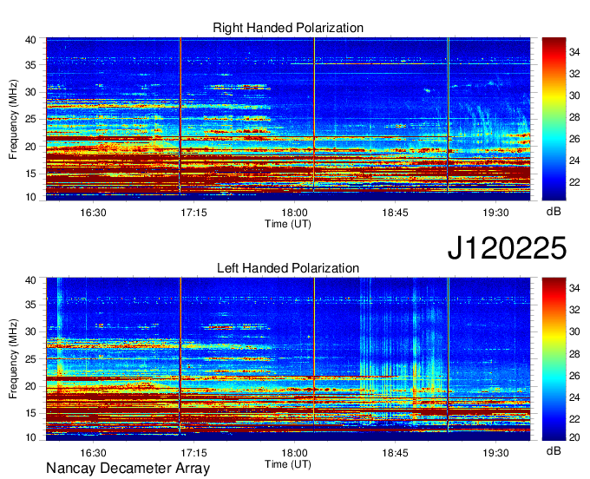The height and width of the screenshot is (479, 590).
Task: Click the 30 dB label on the top color bar
Action: click(x=574, y=95)
